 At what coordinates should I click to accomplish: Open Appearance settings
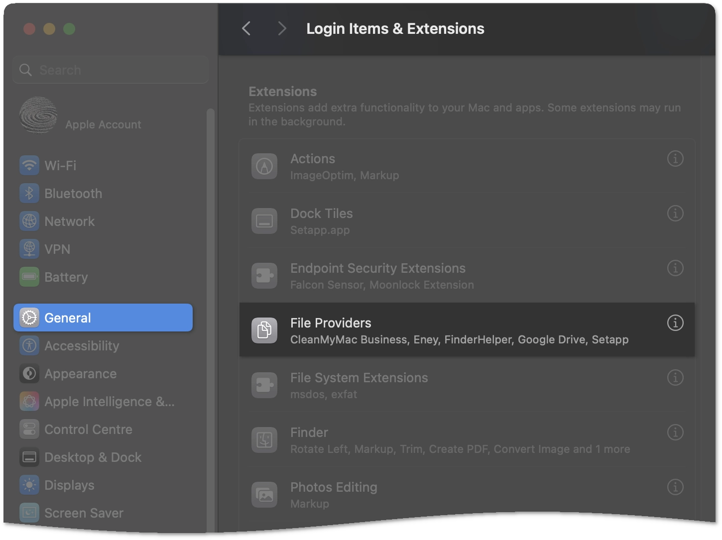coord(103,373)
